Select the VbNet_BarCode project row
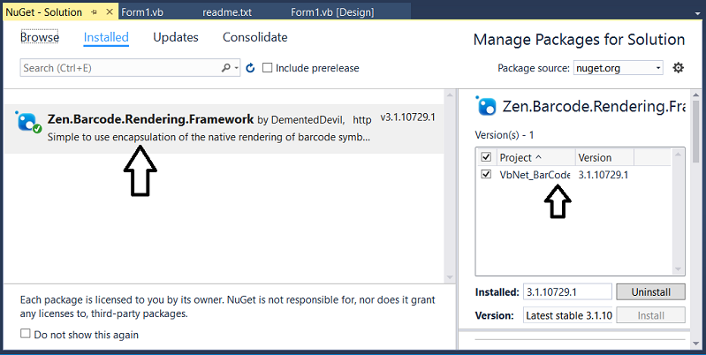This screenshot has width=706, height=355. 573,175
